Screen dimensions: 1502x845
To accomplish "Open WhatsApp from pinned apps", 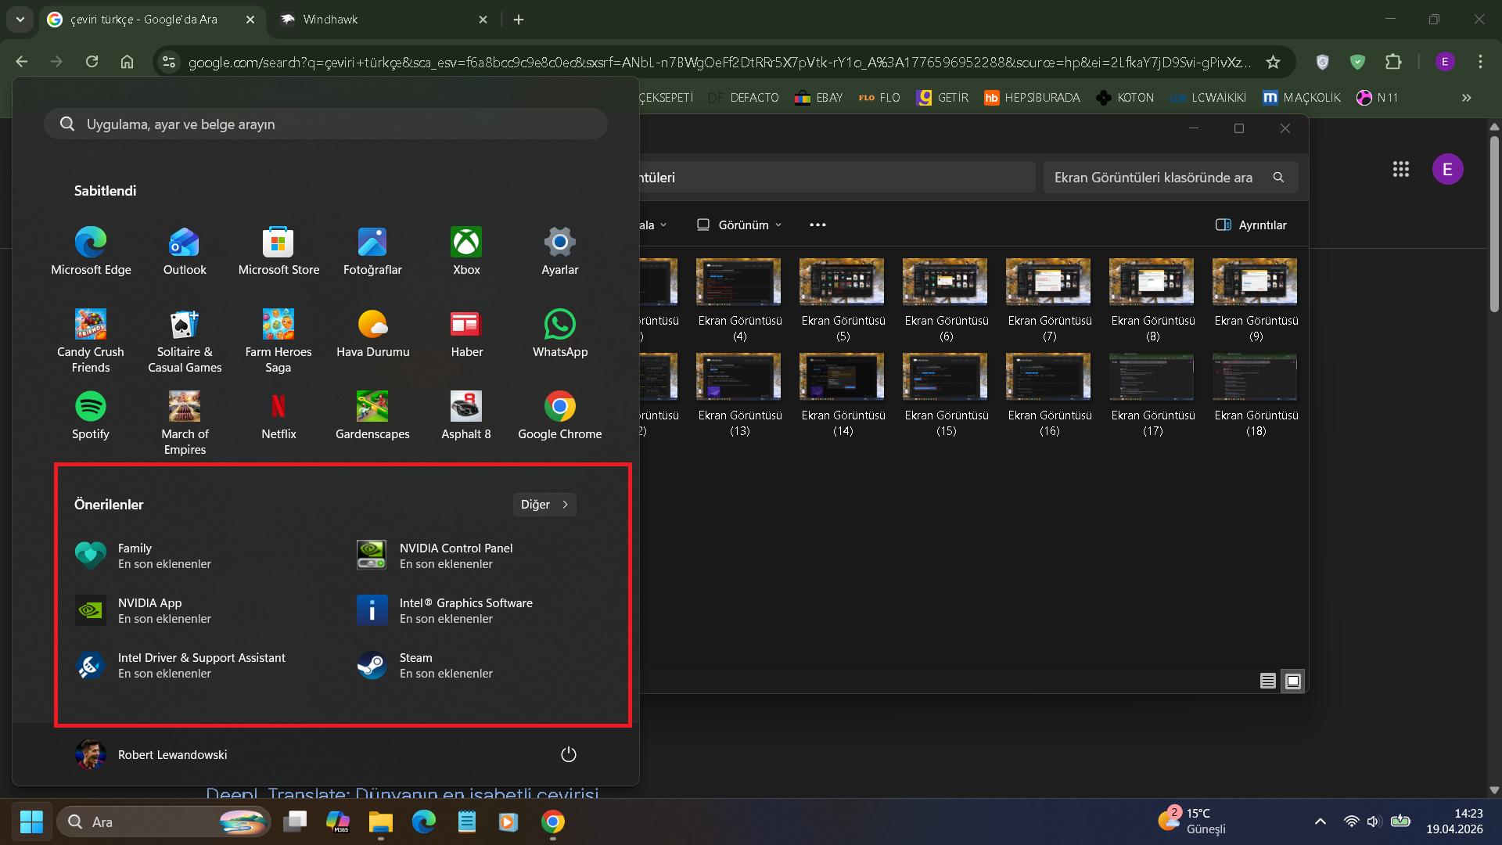I will (560, 334).
